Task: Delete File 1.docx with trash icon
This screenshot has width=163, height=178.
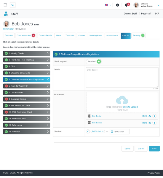Action: [154, 123]
